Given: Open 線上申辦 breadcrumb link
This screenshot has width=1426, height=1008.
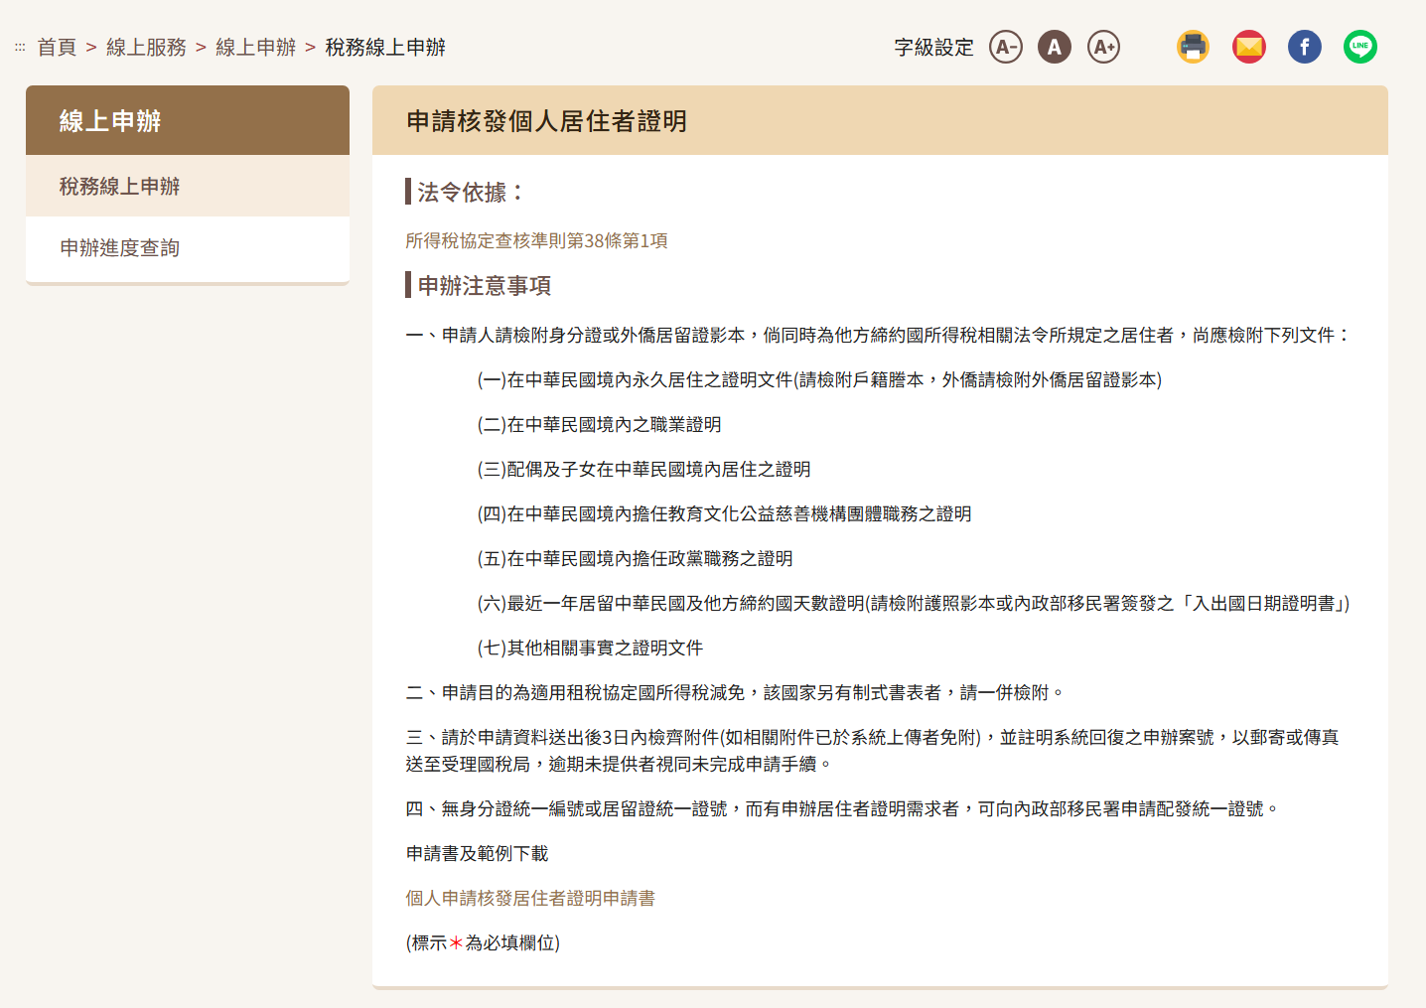Looking at the screenshot, I should [255, 47].
